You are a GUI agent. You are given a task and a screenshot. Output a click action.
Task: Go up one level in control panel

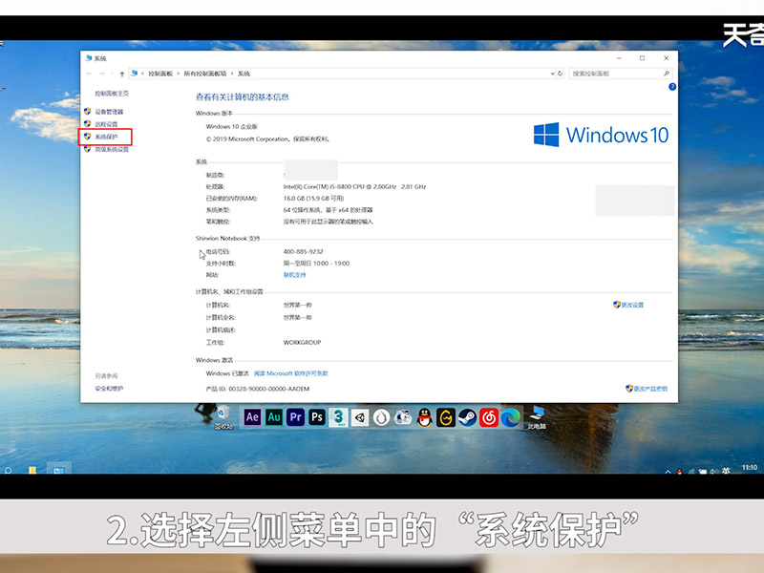(x=122, y=74)
